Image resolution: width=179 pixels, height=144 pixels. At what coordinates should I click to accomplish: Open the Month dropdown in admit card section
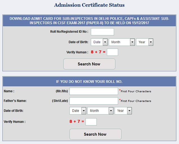(x=122, y=42)
